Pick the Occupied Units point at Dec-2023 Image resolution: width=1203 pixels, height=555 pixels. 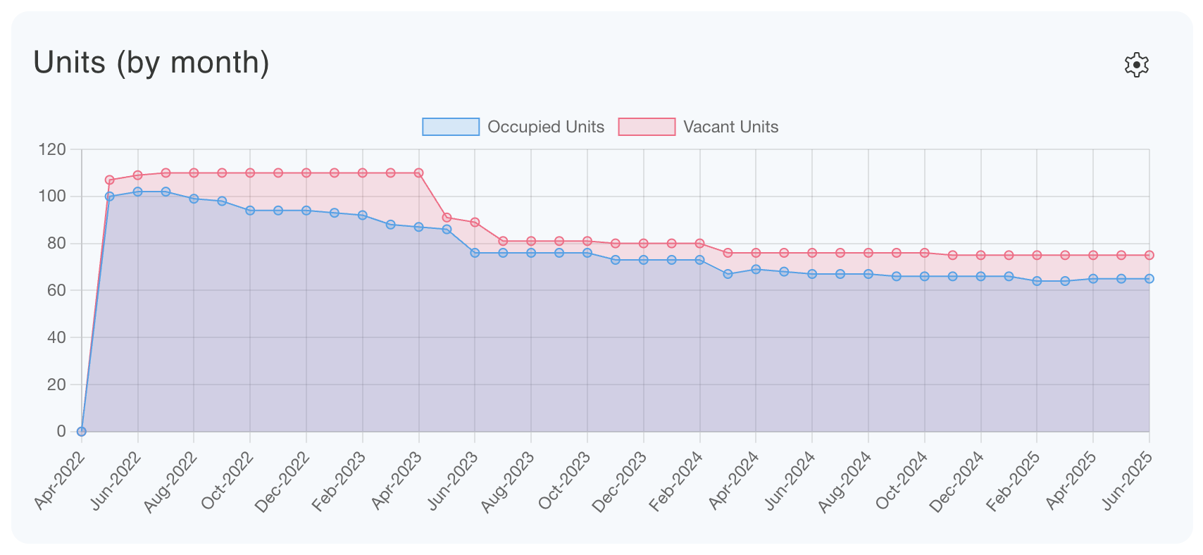tap(643, 260)
